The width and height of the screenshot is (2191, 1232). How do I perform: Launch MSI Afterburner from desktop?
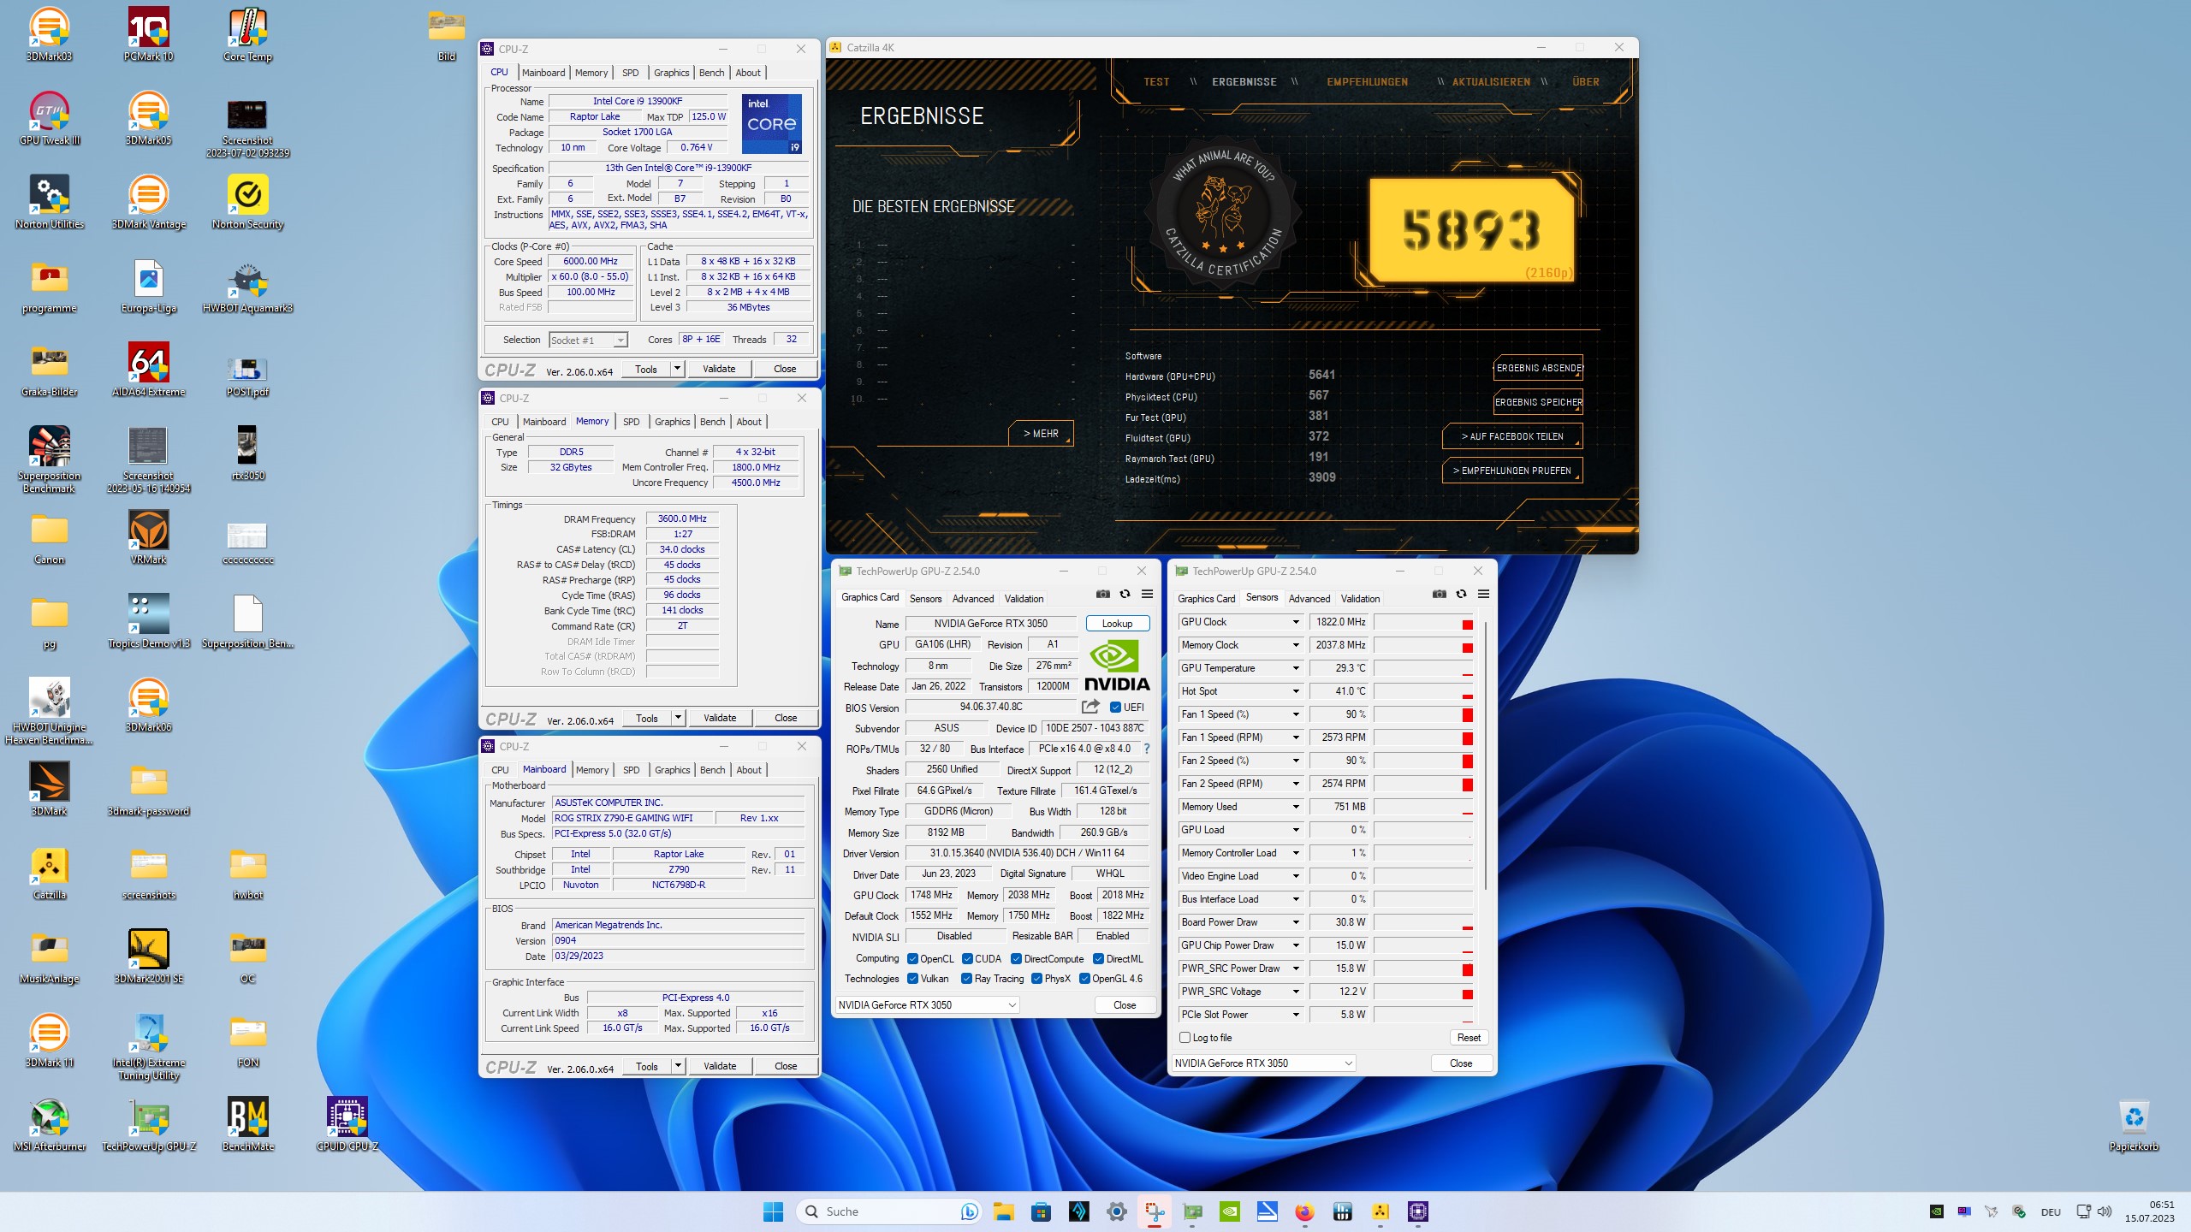pos(49,1125)
